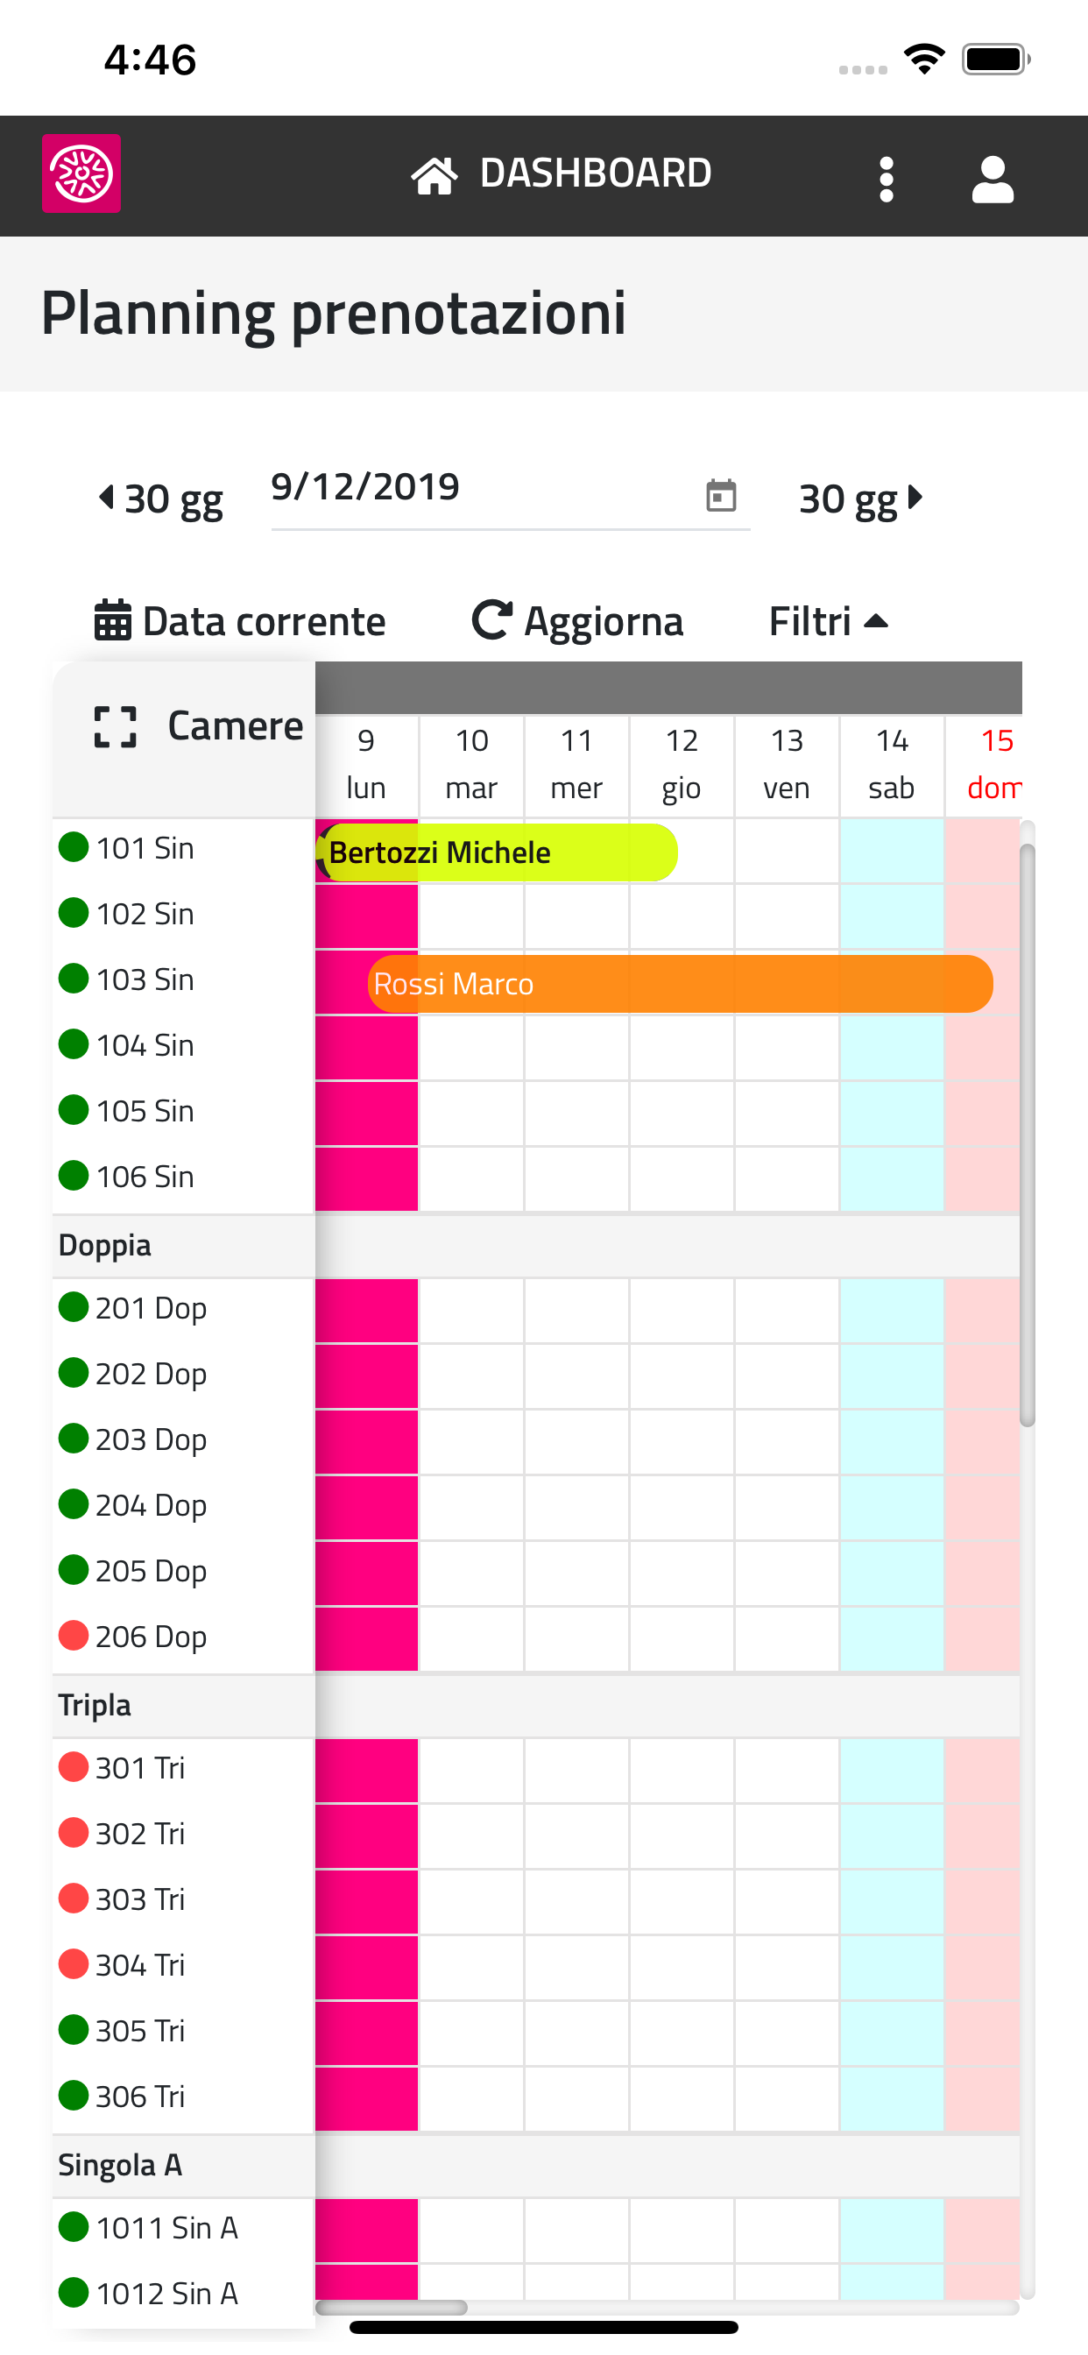Viewport: 1088px width, 2355px height.
Task: Click the date field showing 9/12/2019
Action: coord(476,488)
